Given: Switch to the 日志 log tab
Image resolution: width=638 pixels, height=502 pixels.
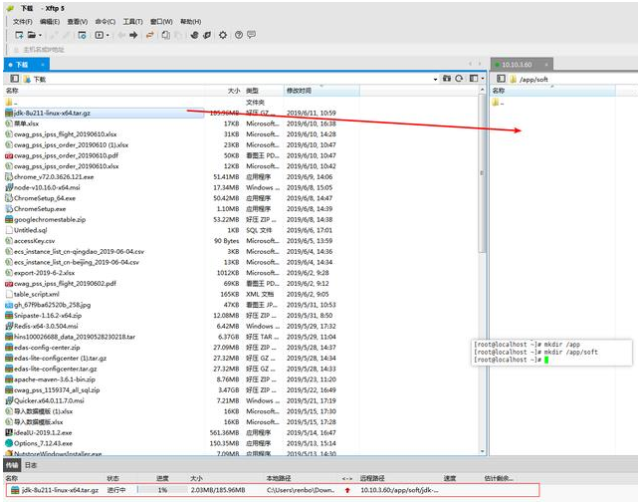Looking at the screenshot, I should coord(31,465).
